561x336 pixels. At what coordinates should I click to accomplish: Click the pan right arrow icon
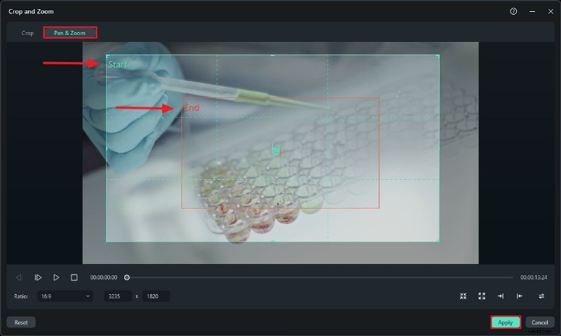[500, 296]
